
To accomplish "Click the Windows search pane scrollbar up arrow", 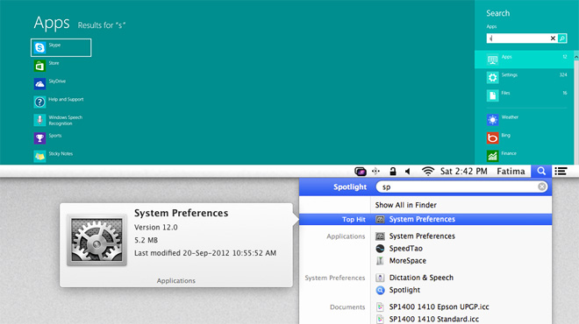I will tap(576, 57).
